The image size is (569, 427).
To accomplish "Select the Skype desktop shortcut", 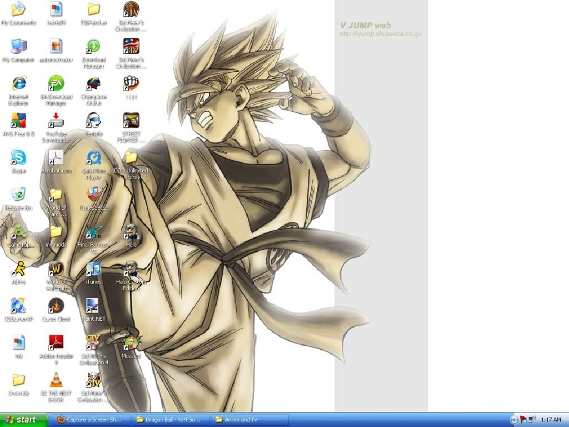I will point(18,157).
